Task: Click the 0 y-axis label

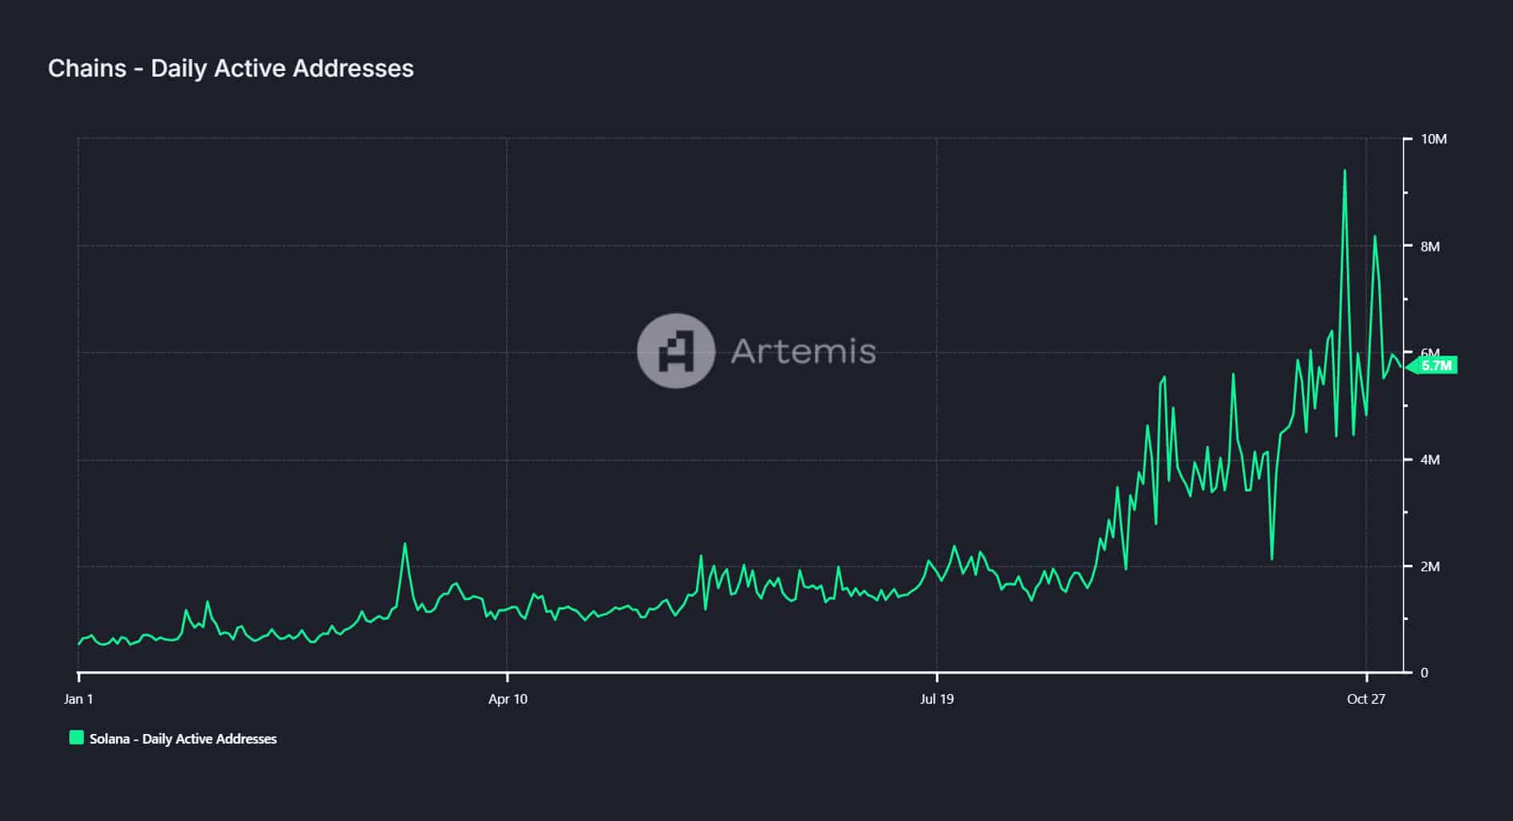Action: pyautogui.click(x=1424, y=673)
